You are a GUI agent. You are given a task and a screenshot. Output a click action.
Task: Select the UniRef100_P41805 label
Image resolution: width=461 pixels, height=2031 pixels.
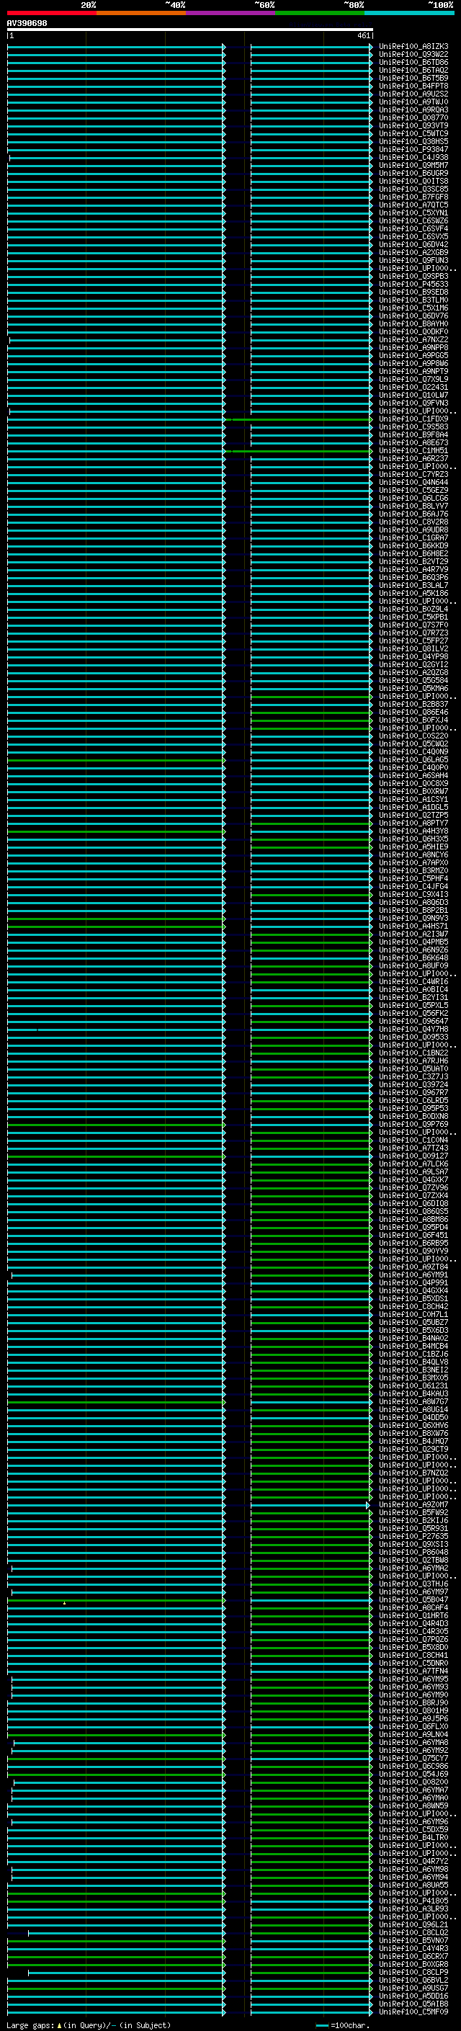pos(413,1901)
